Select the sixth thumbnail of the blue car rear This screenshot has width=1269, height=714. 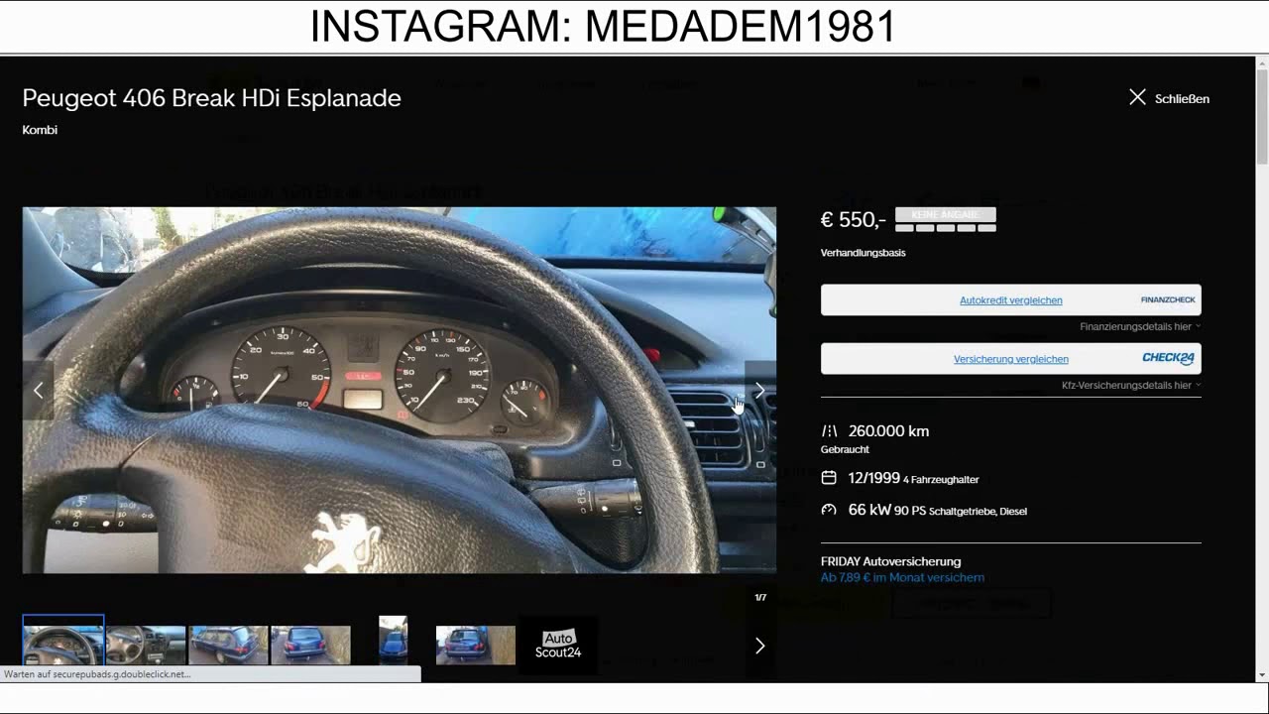click(x=475, y=645)
